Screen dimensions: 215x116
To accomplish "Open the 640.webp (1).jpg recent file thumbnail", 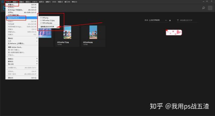I will pyautogui.click(x=67, y=32).
